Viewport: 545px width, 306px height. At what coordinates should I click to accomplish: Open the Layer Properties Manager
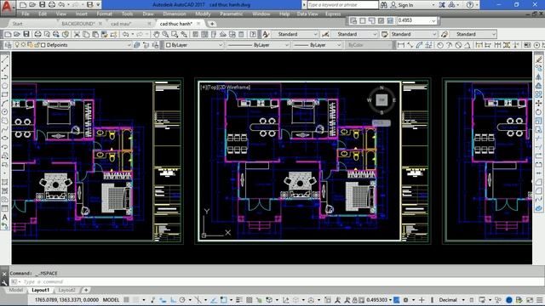click(x=8, y=45)
